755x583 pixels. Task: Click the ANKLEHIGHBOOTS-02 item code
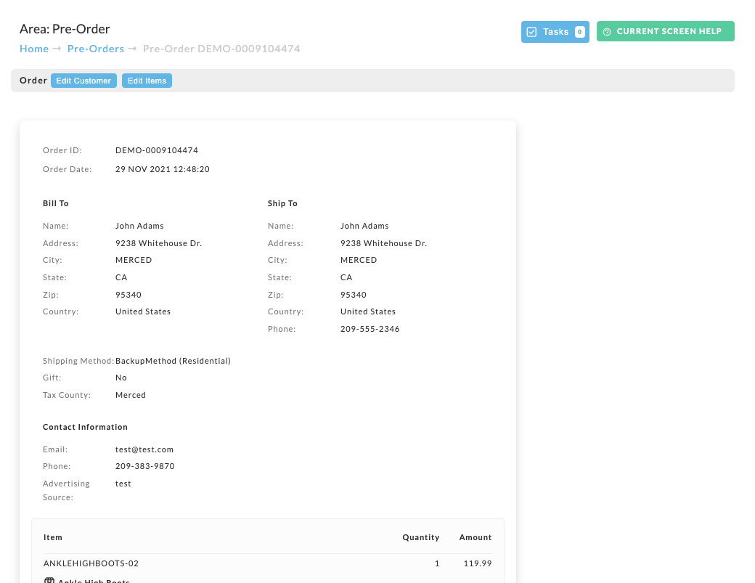point(91,563)
